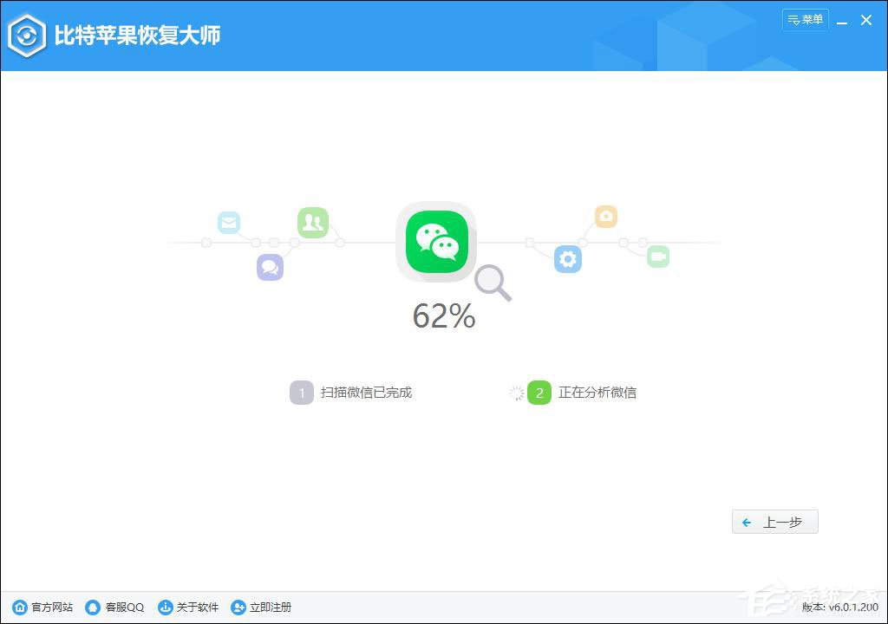Click the orange camera icon on the right
The height and width of the screenshot is (624, 888).
coord(605,216)
